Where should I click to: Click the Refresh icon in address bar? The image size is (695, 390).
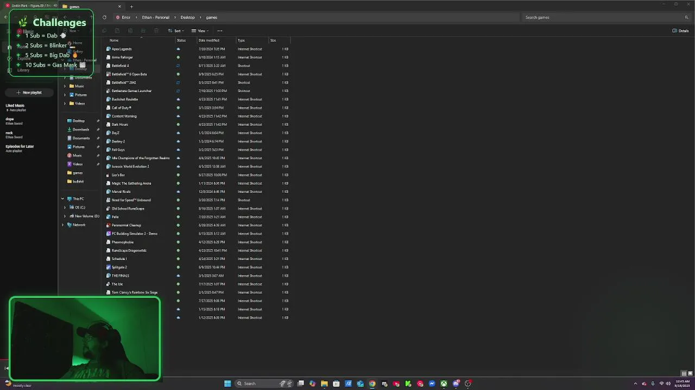click(x=104, y=17)
